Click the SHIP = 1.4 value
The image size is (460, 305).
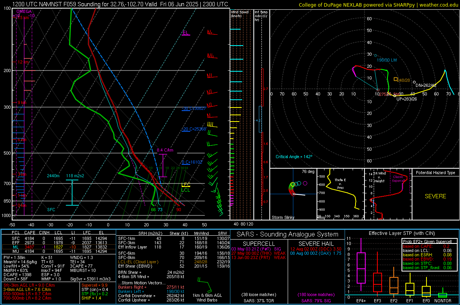[91, 298]
